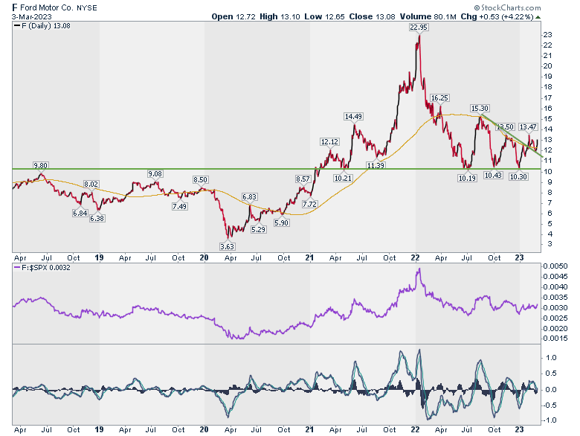This screenshot has width=580, height=436.
Task: Click the 9.80 price label
Action: coord(41,165)
